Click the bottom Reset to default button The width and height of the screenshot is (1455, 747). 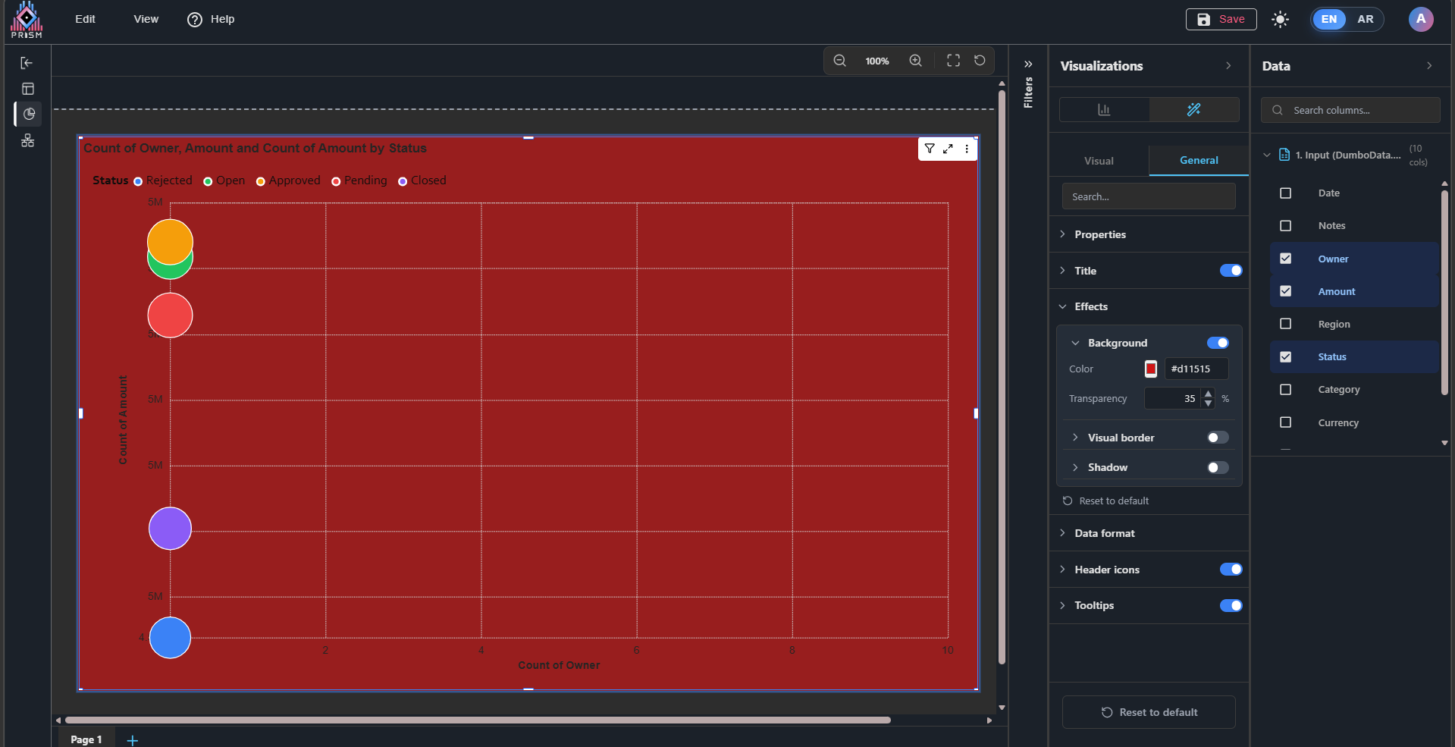[x=1149, y=712]
